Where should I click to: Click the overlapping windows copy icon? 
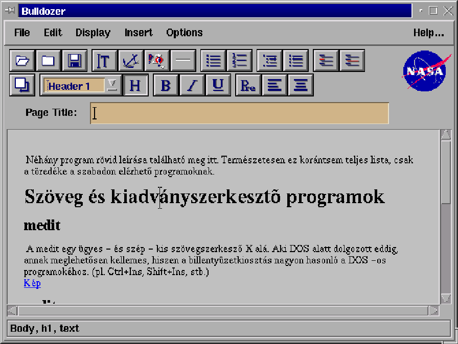(x=22, y=85)
